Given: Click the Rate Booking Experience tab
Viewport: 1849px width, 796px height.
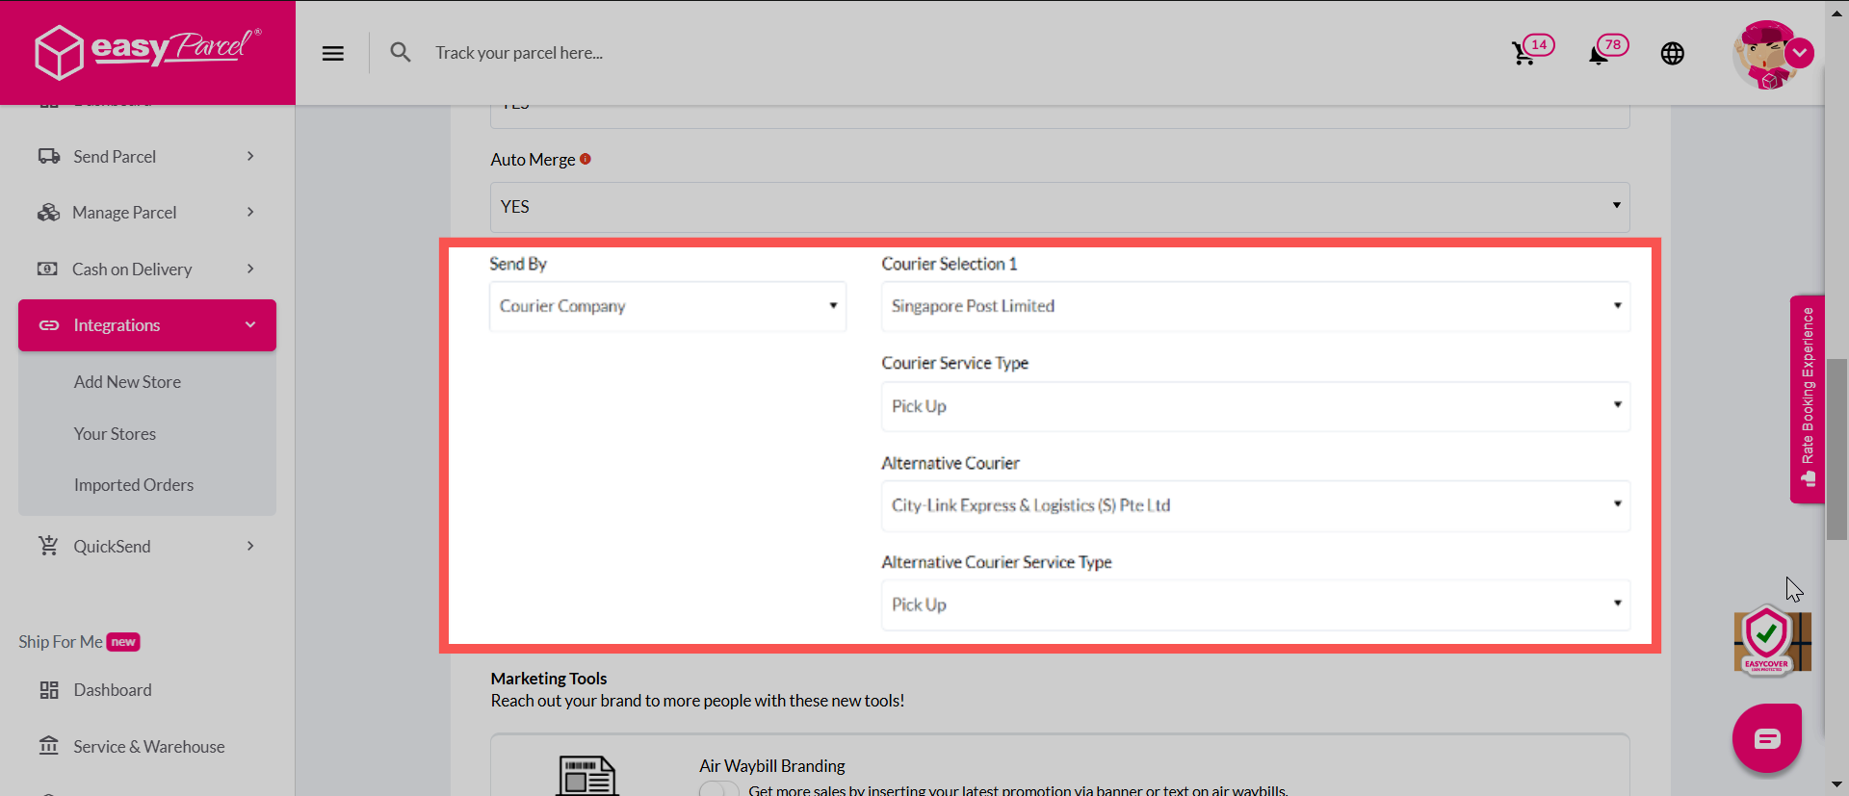Looking at the screenshot, I should (x=1808, y=398).
